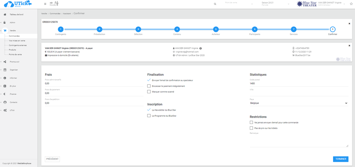Click the TERMINER button
Image resolution: width=355 pixels, height=167 pixels.
tap(340, 159)
